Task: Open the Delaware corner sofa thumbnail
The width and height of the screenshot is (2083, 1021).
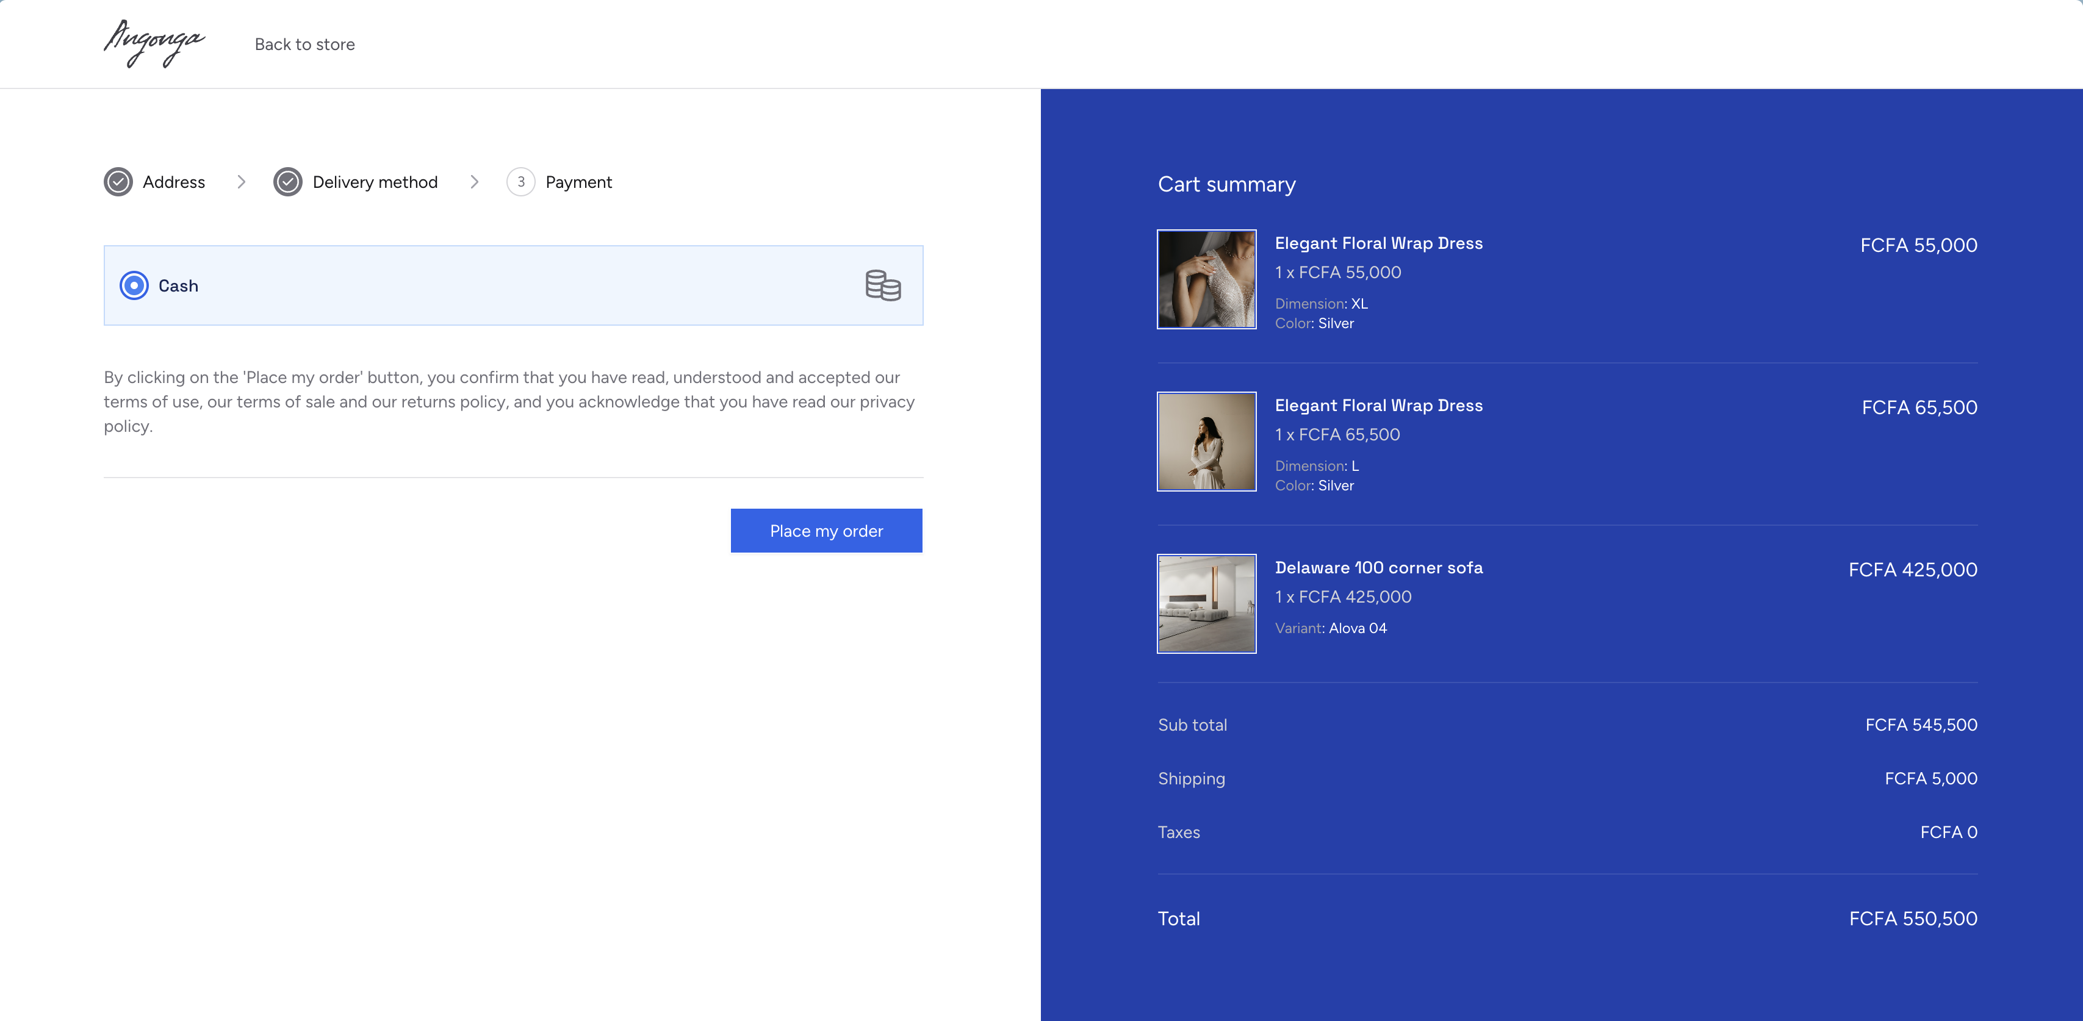Action: click(x=1206, y=603)
